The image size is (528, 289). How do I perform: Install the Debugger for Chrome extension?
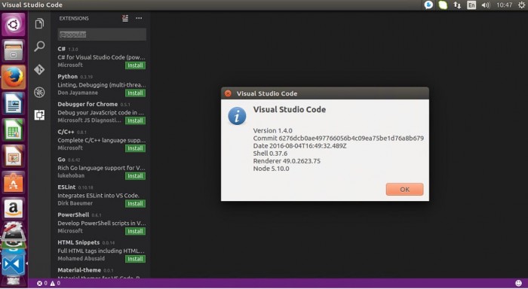(x=135, y=120)
